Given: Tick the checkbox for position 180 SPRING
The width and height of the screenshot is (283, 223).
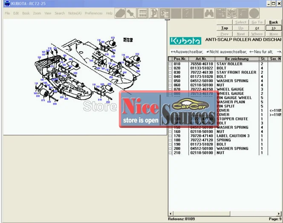Looking at the screenshot, I should [170, 140].
